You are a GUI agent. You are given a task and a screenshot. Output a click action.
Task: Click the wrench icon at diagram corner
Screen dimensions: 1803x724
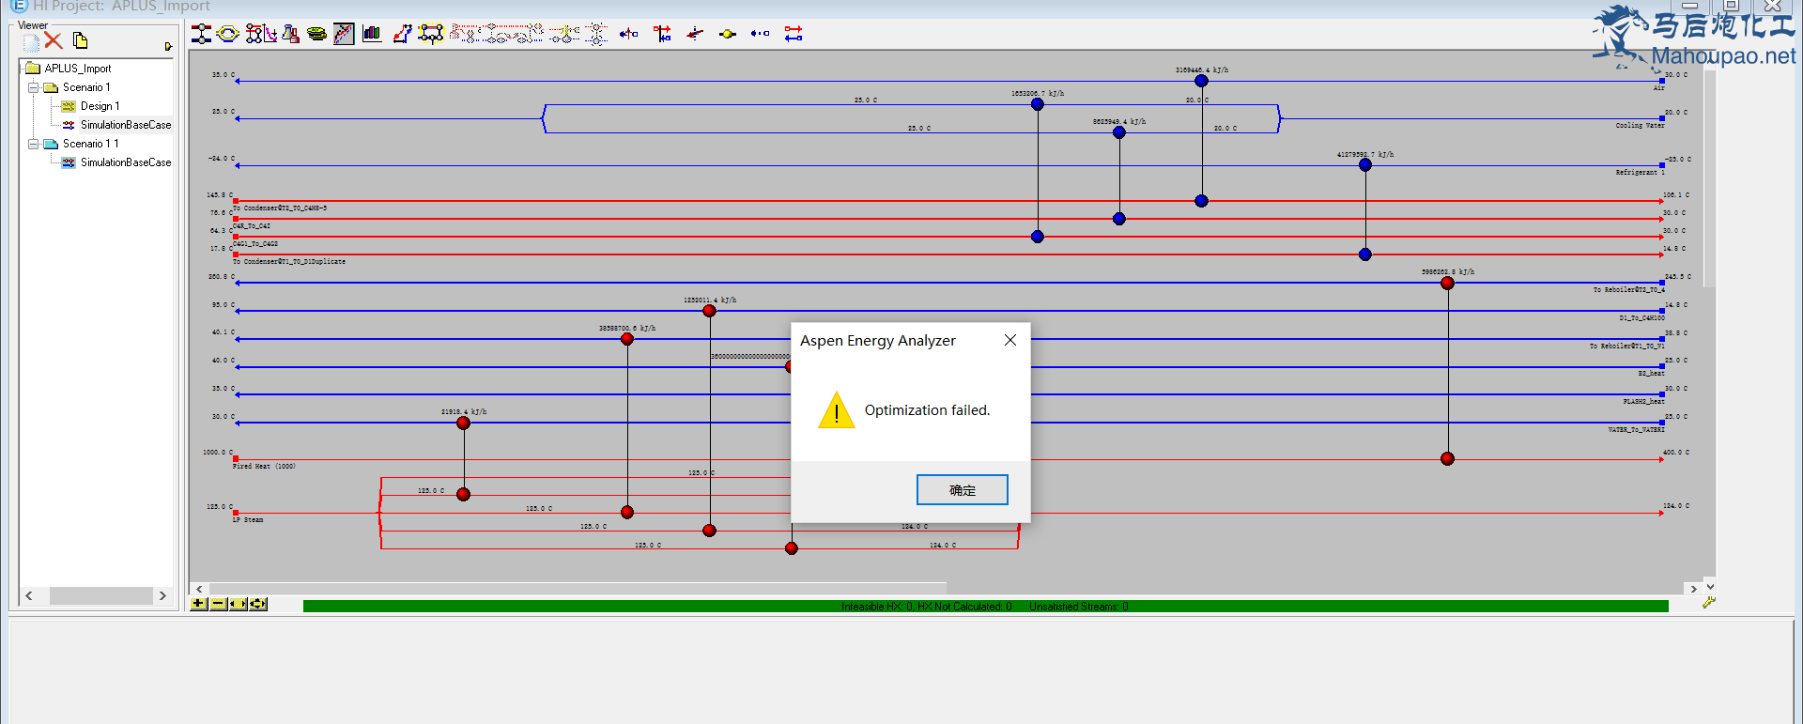(1708, 603)
